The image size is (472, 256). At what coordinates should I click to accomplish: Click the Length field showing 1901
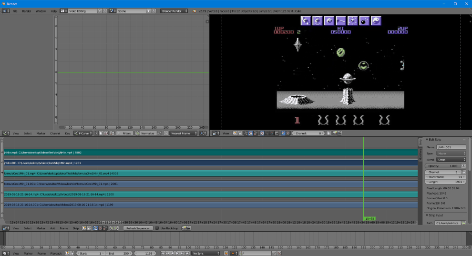coord(445,182)
